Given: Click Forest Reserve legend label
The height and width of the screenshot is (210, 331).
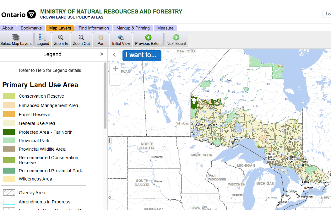Looking at the screenshot, I should pyautogui.click(x=35, y=115).
